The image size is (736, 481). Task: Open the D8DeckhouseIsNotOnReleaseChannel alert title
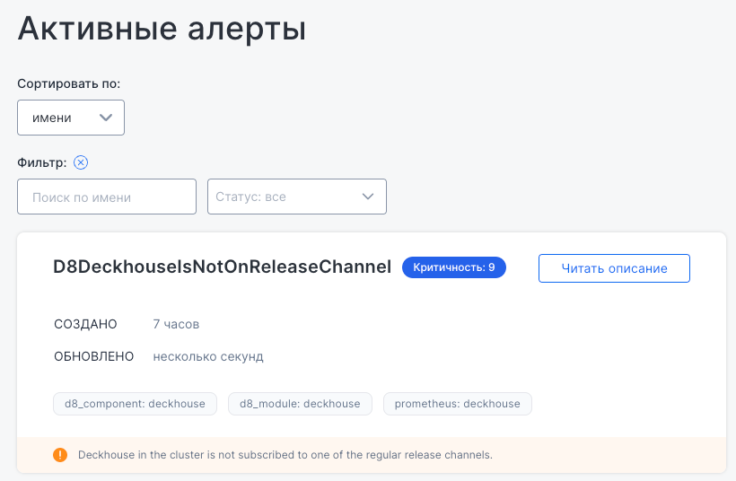point(223,267)
